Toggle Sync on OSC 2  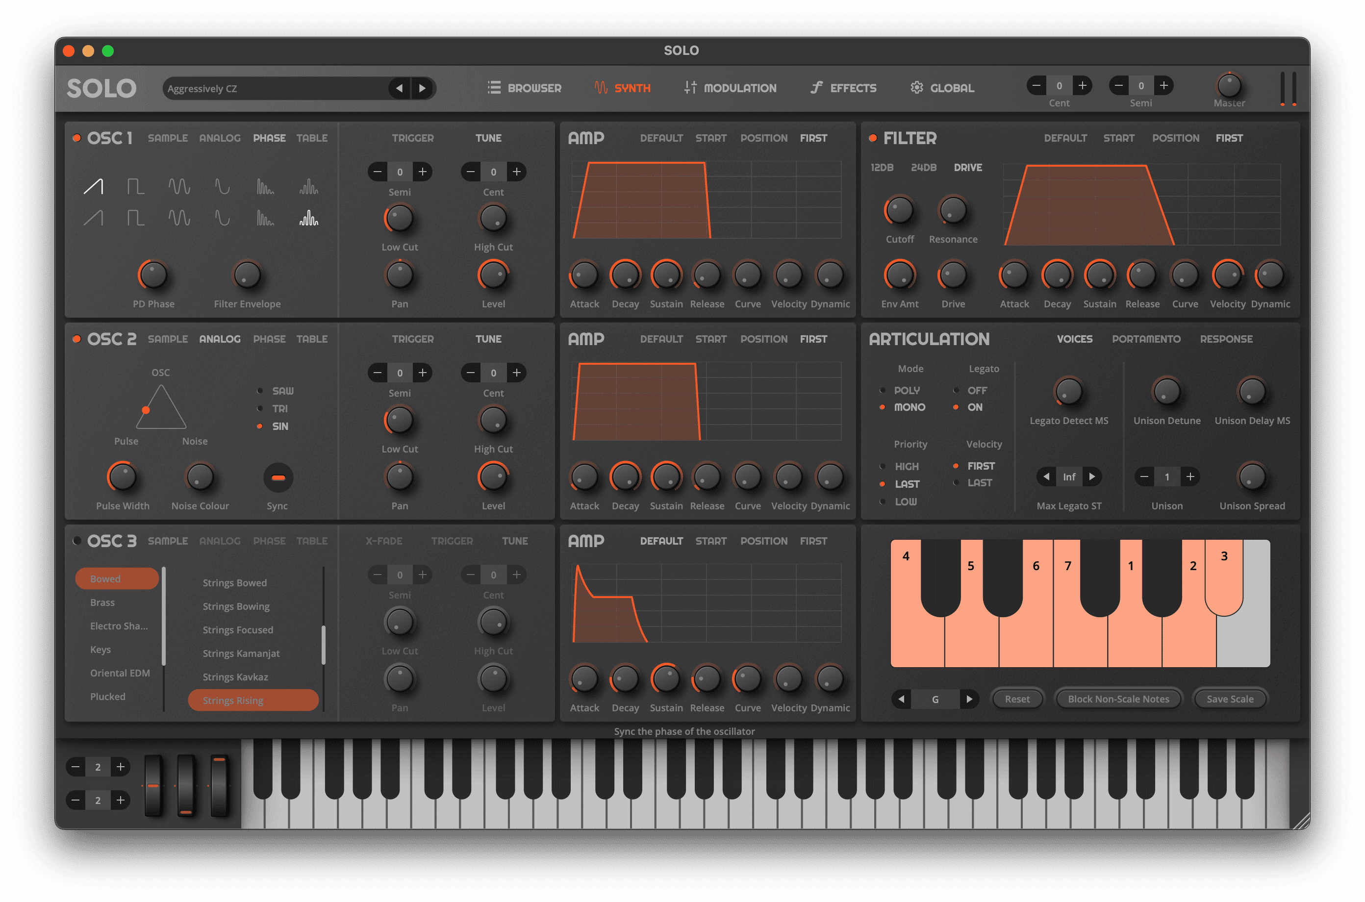pyautogui.click(x=278, y=477)
